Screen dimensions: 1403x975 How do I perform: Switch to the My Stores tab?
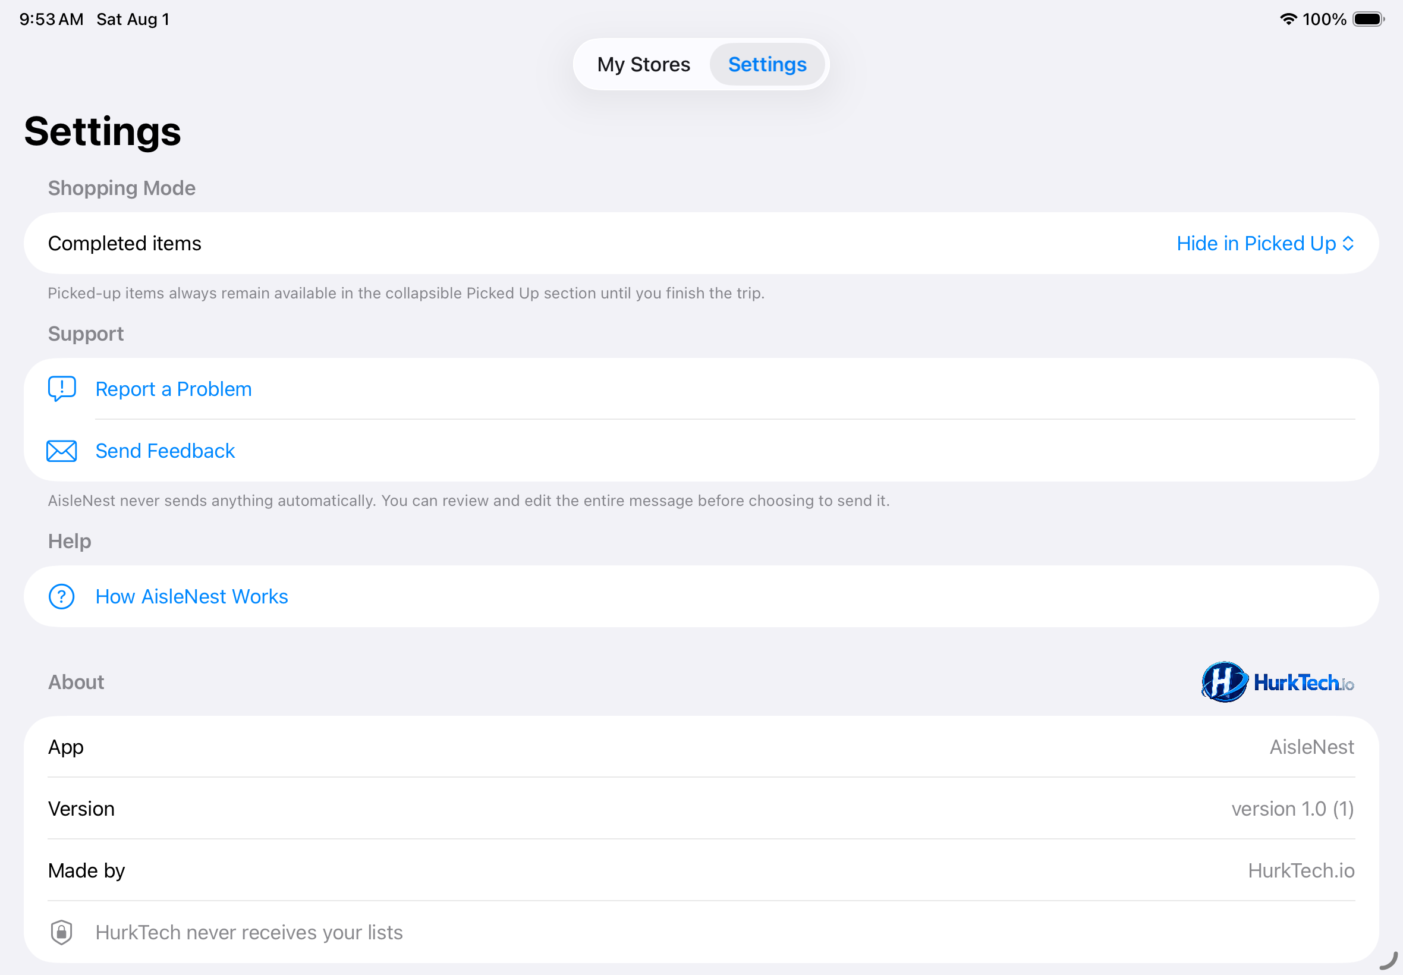click(x=643, y=64)
